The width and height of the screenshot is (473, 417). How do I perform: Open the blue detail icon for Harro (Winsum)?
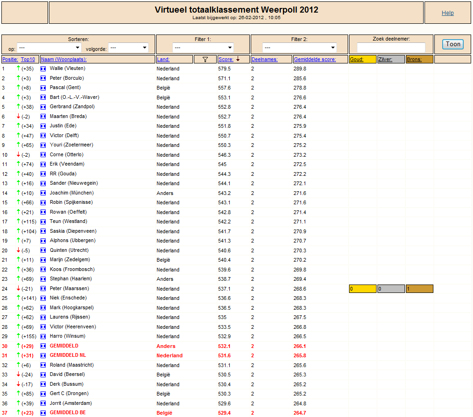(x=43, y=336)
